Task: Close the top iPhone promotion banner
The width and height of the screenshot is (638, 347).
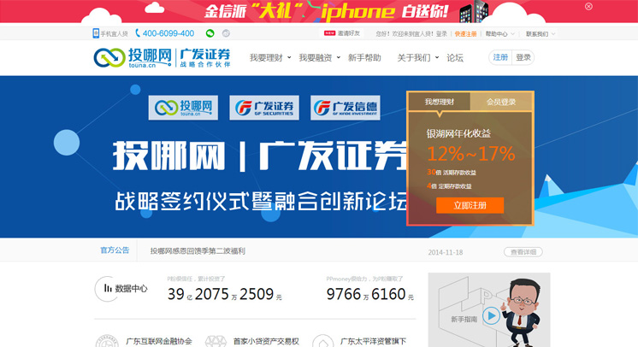Action: click(x=588, y=6)
